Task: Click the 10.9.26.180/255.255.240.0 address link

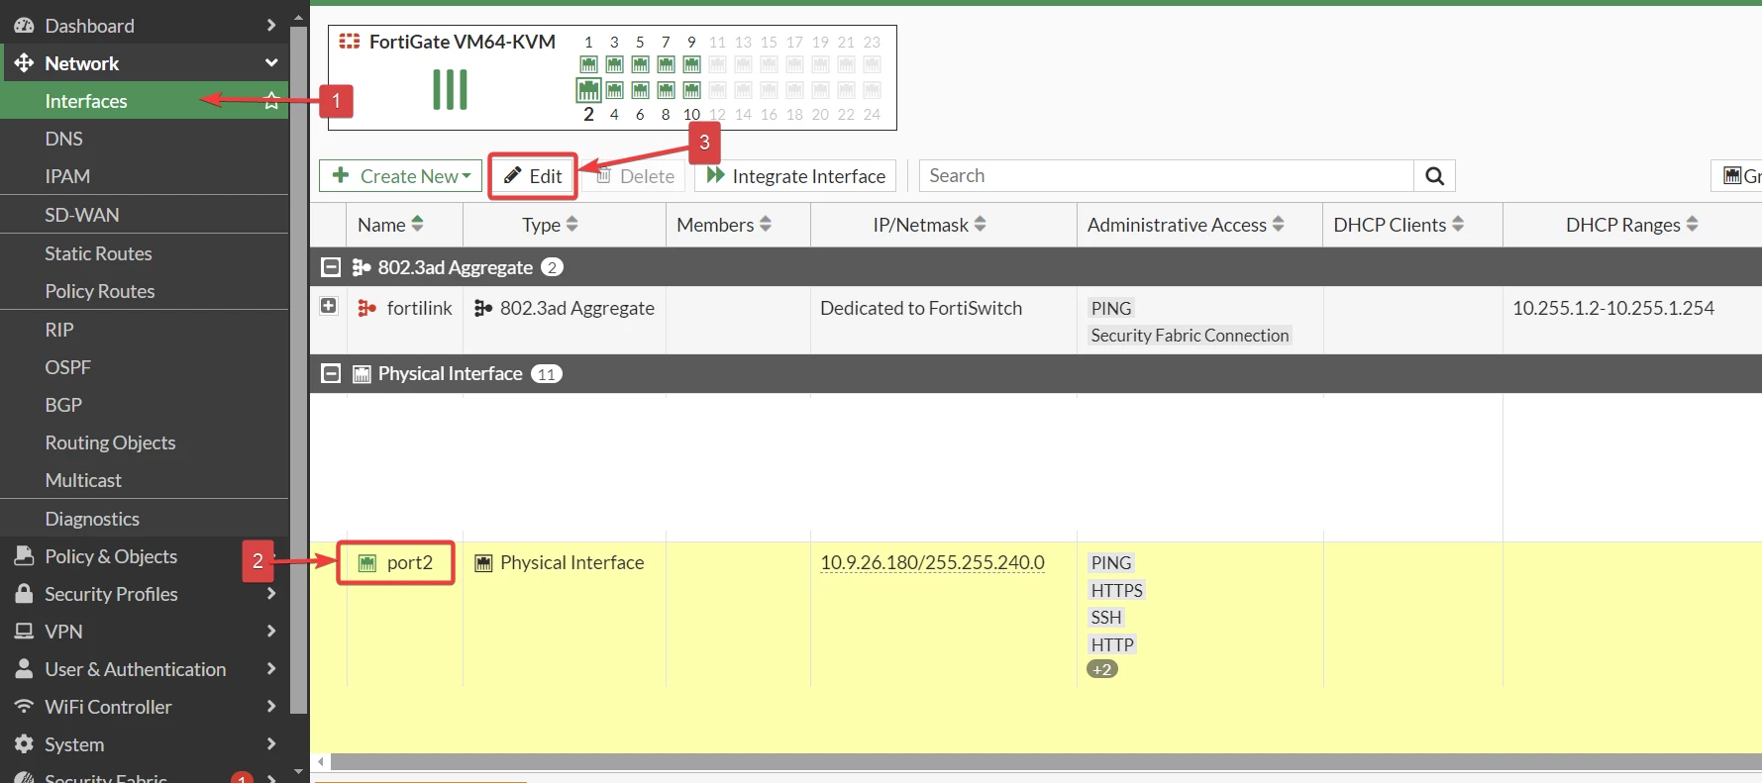Action: (932, 563)
